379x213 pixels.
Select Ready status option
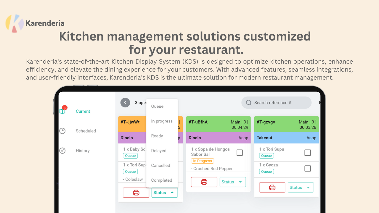(x=157, y=136)
